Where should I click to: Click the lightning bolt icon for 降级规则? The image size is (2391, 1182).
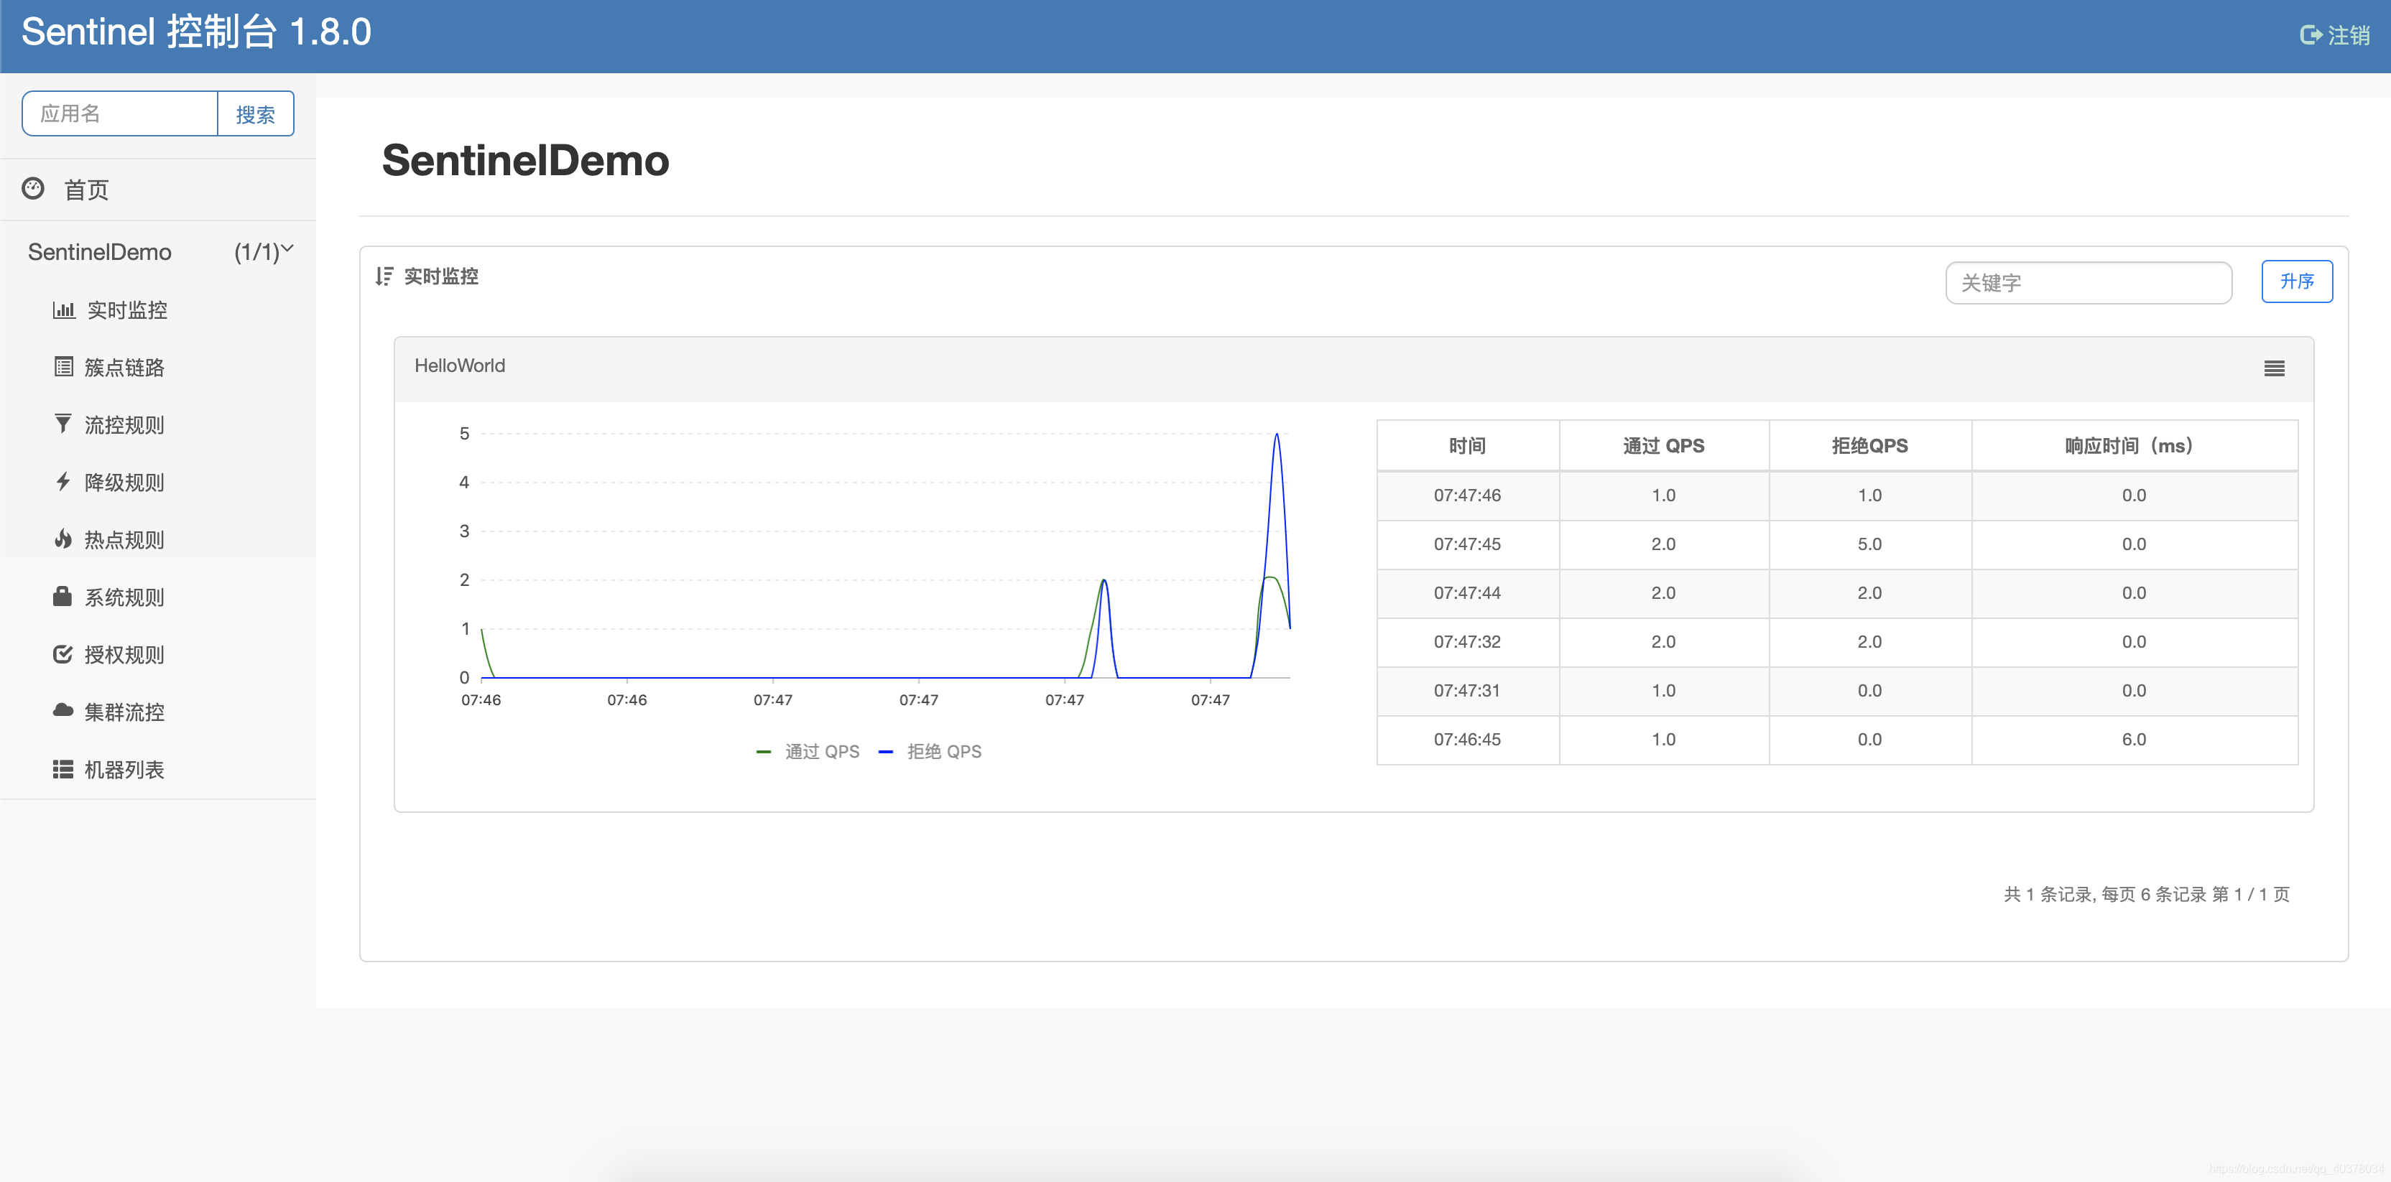pyautogui.click(x=63, y=482)
